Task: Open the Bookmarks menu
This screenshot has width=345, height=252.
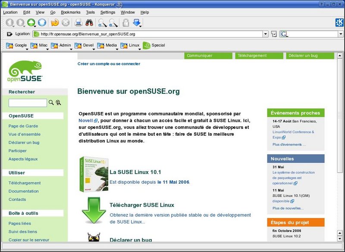Action: [71, 12]
